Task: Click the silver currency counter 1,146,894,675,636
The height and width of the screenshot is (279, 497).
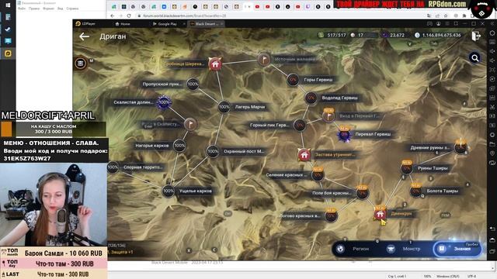Action: (437, 35)
